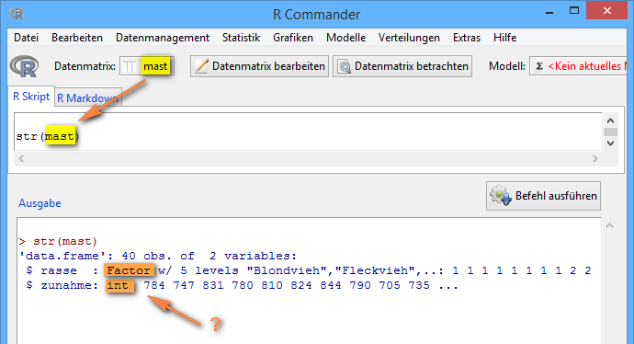Viewport: 634px width, 344px height.
Task: Click into the script line str(mast)
Action: coord(47,136)
